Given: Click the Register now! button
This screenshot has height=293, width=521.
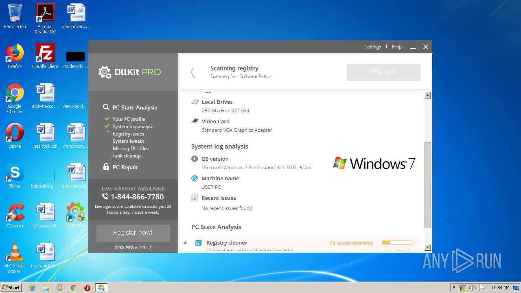Looking at the screenshot, I should coord(133,233).
